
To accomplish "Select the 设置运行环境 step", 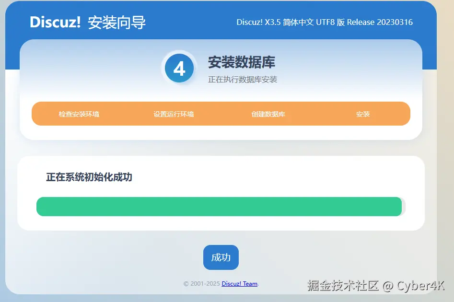I will click(x=174, y=114).
